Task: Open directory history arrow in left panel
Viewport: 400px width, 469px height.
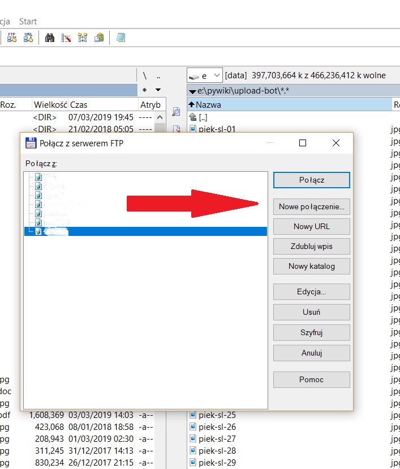Action: 158,90
